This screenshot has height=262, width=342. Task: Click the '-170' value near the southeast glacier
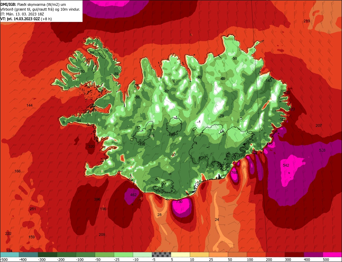click(241, 156)
